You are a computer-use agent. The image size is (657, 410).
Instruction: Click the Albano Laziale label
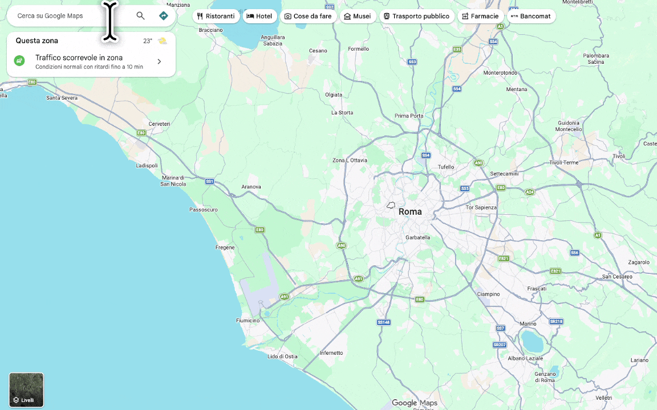[x=525, y=359]
